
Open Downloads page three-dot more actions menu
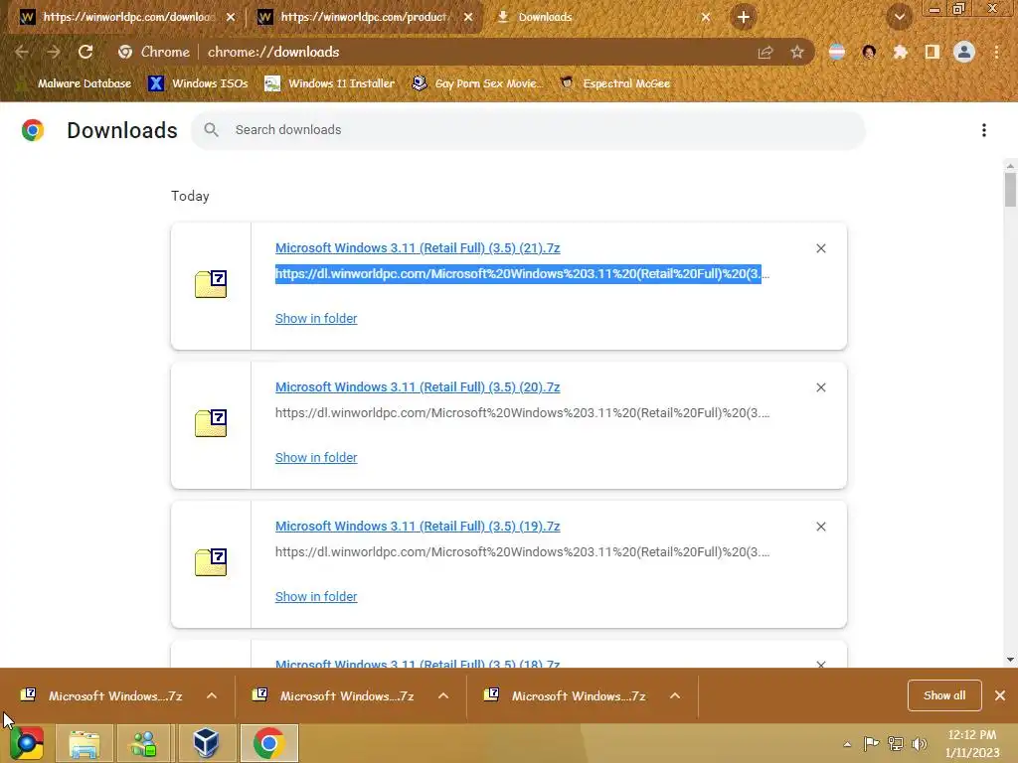pyautogui.click(x=984, y=130)
